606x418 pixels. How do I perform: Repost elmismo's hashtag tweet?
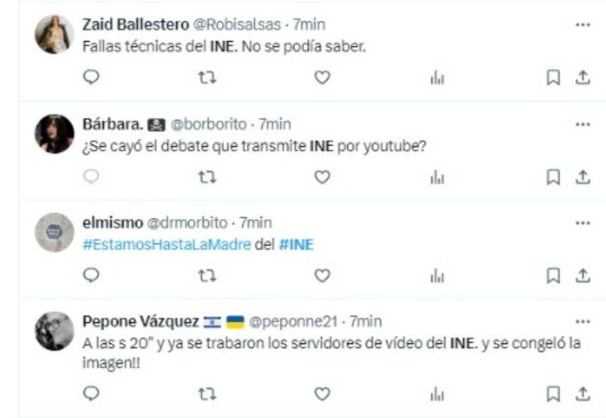pyautogui.click(x=207, y=276)
